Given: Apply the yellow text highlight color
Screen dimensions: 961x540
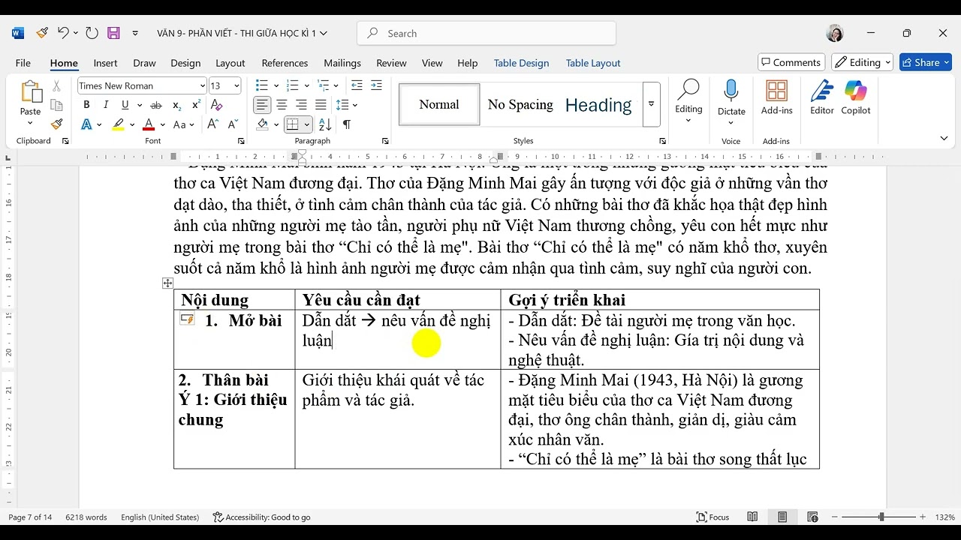Looking at the screenshot, I should (118, 124).
